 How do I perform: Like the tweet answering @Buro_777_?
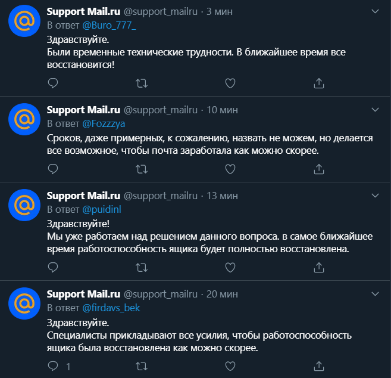(230, 83)
